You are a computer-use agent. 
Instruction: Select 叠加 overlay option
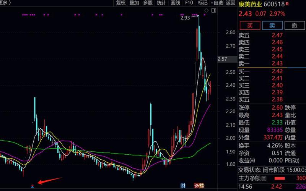134,3
